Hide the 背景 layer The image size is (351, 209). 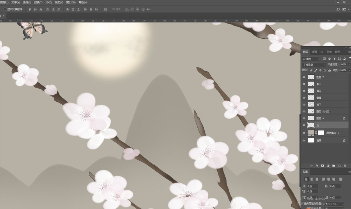[x=304, y=141]
